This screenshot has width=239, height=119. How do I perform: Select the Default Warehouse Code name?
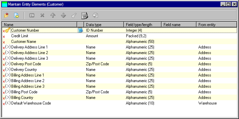(x=31, y=103)
